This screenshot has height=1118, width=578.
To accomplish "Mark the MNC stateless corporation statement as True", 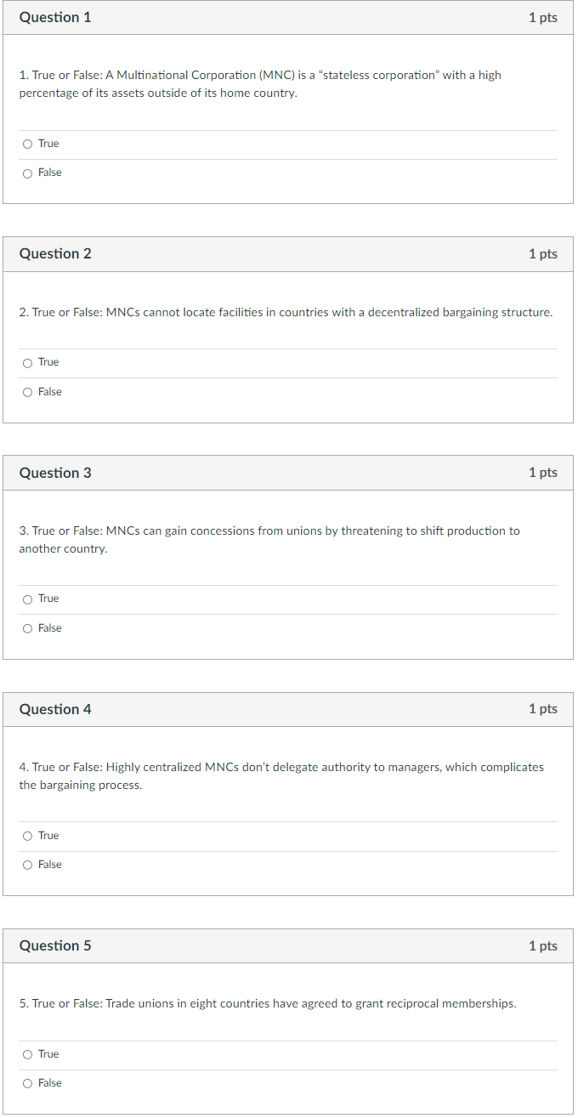I will (26, 143).
